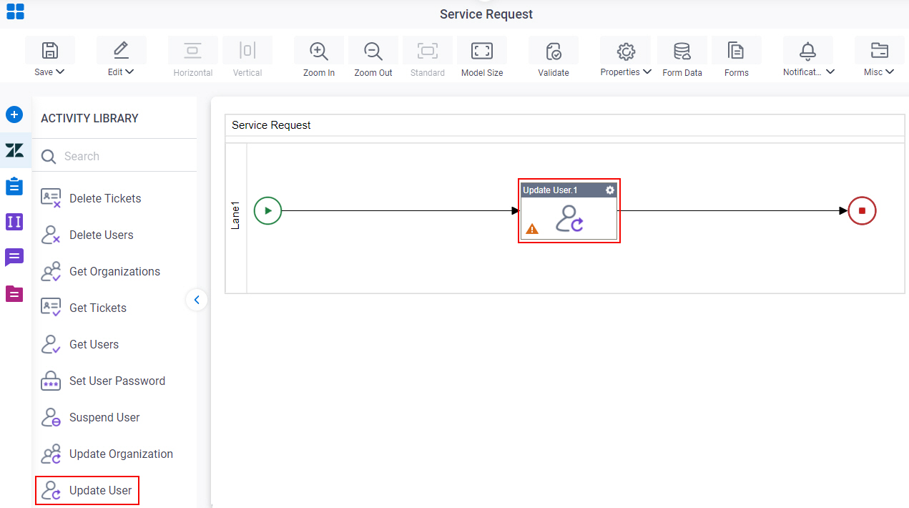The width and height of the screenshot is (909, 508).
Task: Open the blue clipboard sidebar icon
Action: (x=14, y=186)
